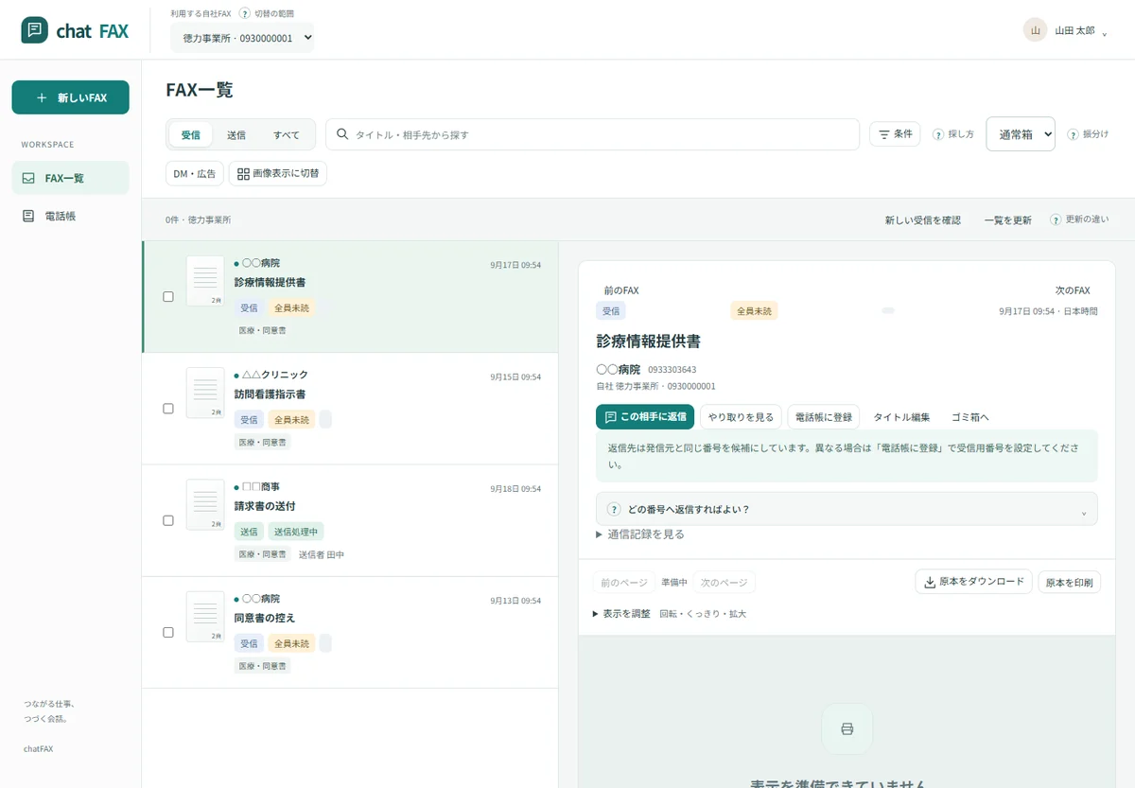
Task: Click the phone number 0933303643
Action: pyautogui.click(x=672, y=370)
